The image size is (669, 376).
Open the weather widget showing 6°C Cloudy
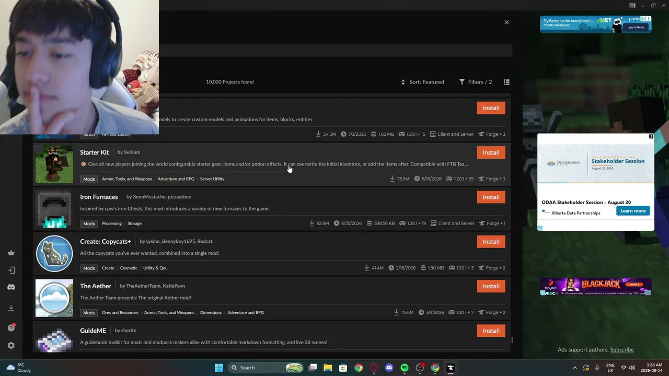click(18, 368)
